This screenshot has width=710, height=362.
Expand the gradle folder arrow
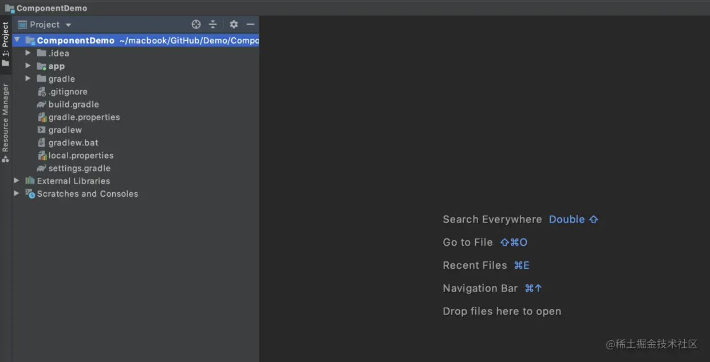click(27, 78)
